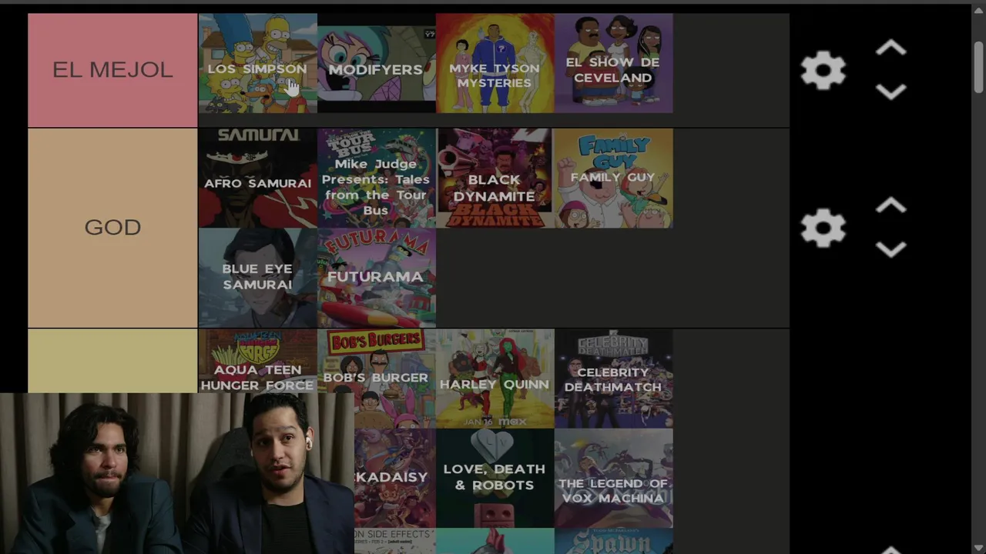Click the EL MEJOL tier label
The height and width of the screenshot is (554, 986).
(x=112, y=70)
